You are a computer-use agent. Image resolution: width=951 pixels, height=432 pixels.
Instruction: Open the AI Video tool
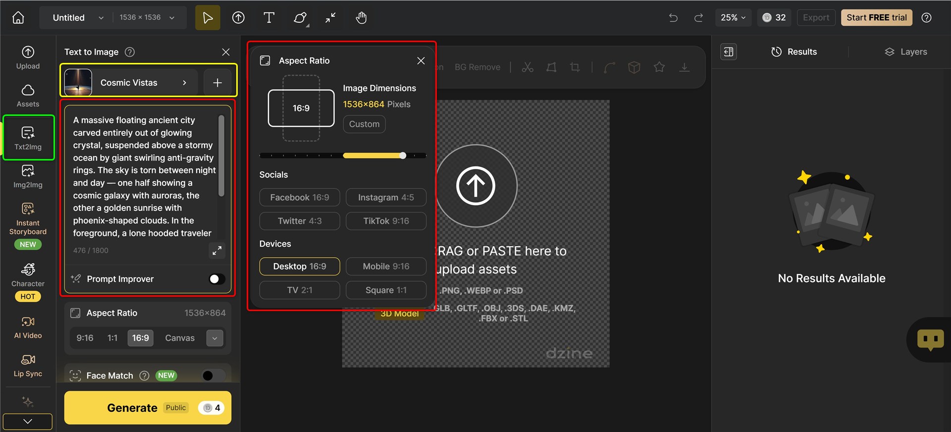tap(28, 327)
